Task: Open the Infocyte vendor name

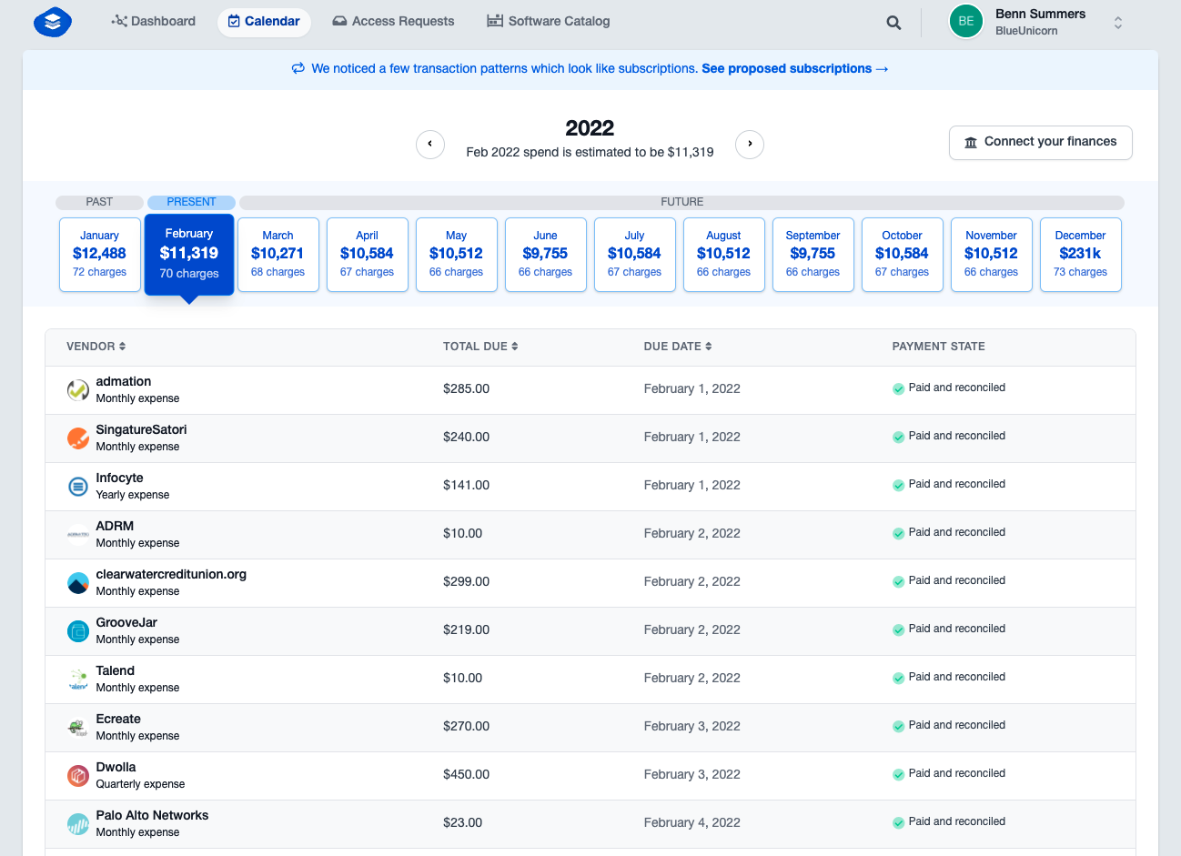Action: click(119, 478)
